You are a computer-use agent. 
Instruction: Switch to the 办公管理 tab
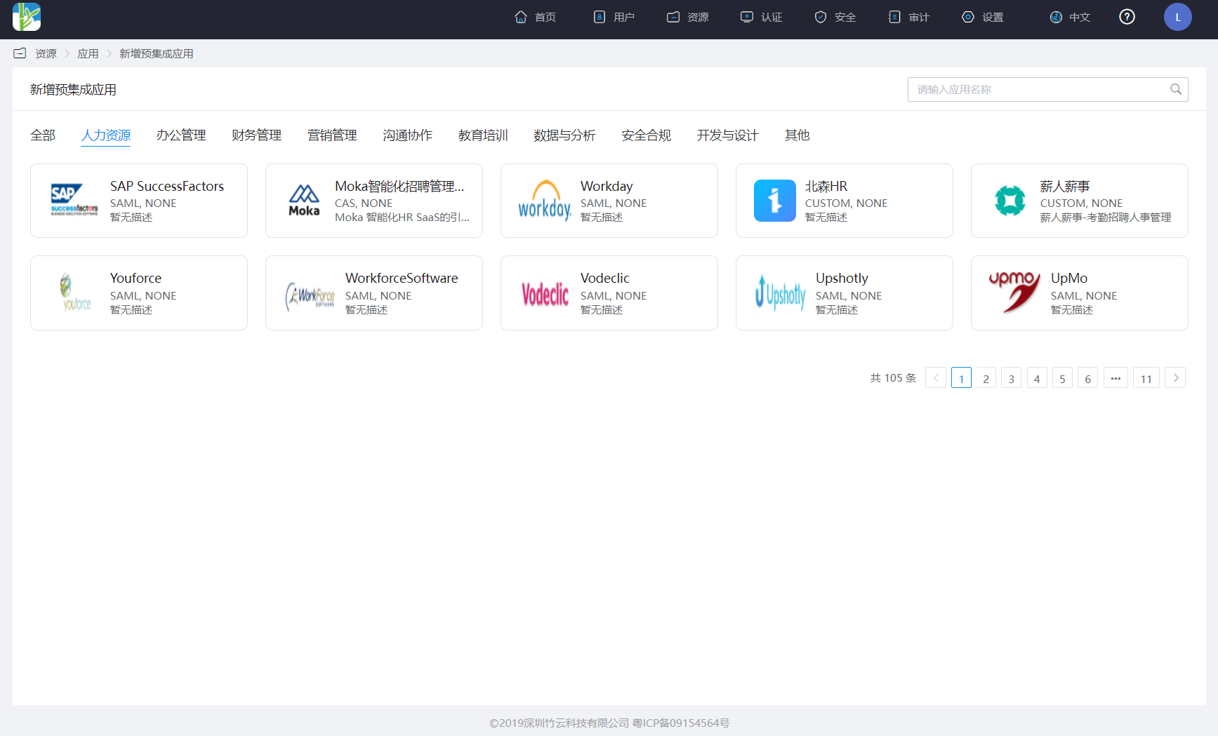(x=181, y=135)
